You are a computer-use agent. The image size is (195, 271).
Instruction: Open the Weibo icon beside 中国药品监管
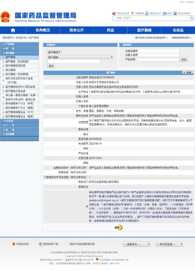coord(114,13)
